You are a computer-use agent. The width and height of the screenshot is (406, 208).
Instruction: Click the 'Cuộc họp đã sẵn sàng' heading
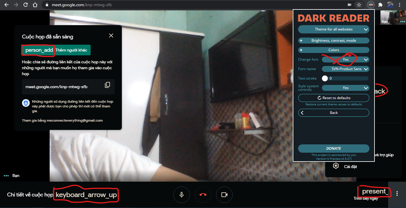[x=48, y=37]
